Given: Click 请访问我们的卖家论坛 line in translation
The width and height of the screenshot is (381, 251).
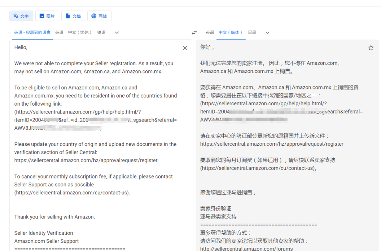Looking at the screenshot, I should [254, 241].
